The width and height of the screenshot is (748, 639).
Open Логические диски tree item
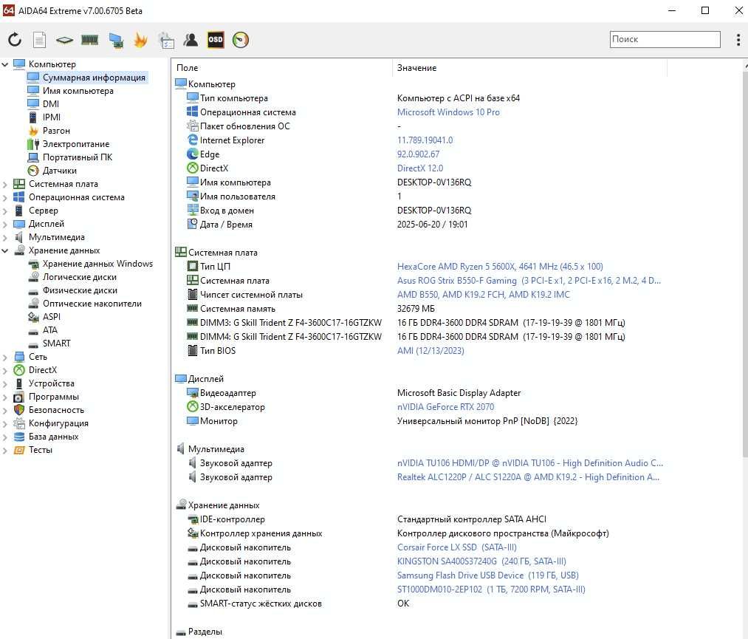tap(79, 277)
